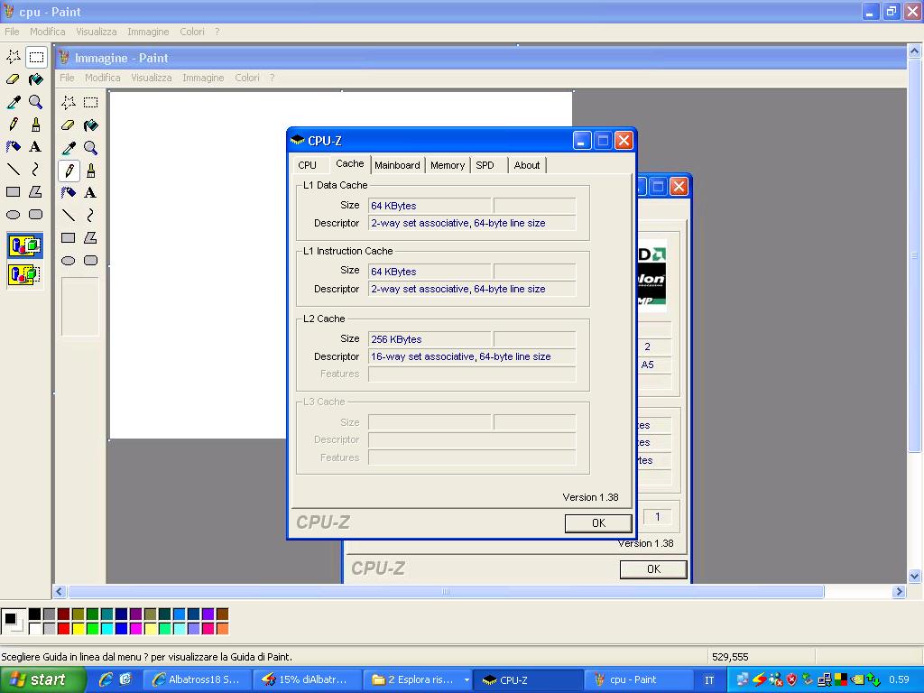
Task: Switch to the Albatross18 taskbar window
Action: pos(198,680)
